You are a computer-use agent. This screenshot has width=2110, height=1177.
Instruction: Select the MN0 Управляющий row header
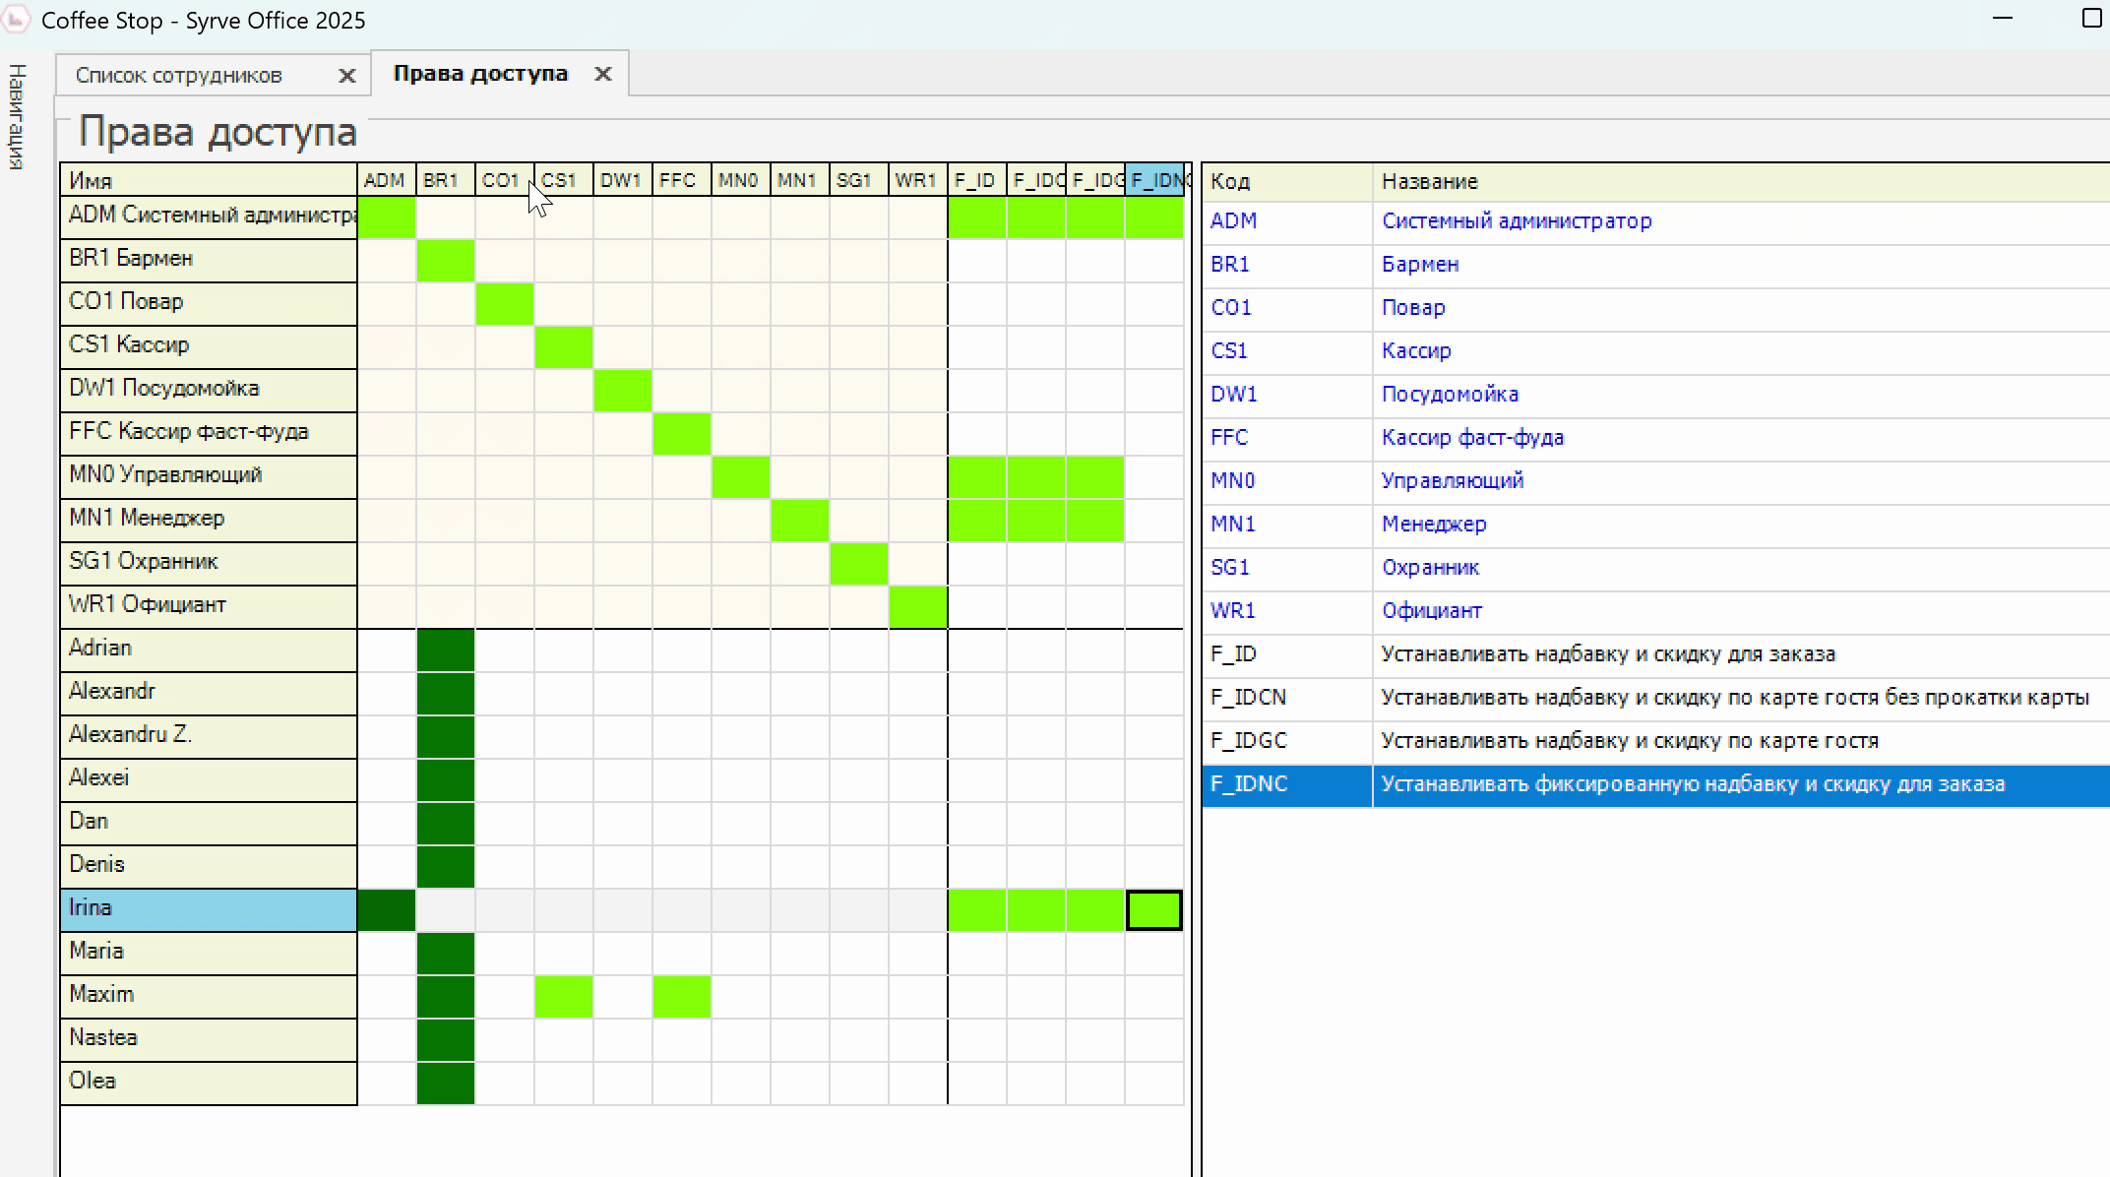209,476
